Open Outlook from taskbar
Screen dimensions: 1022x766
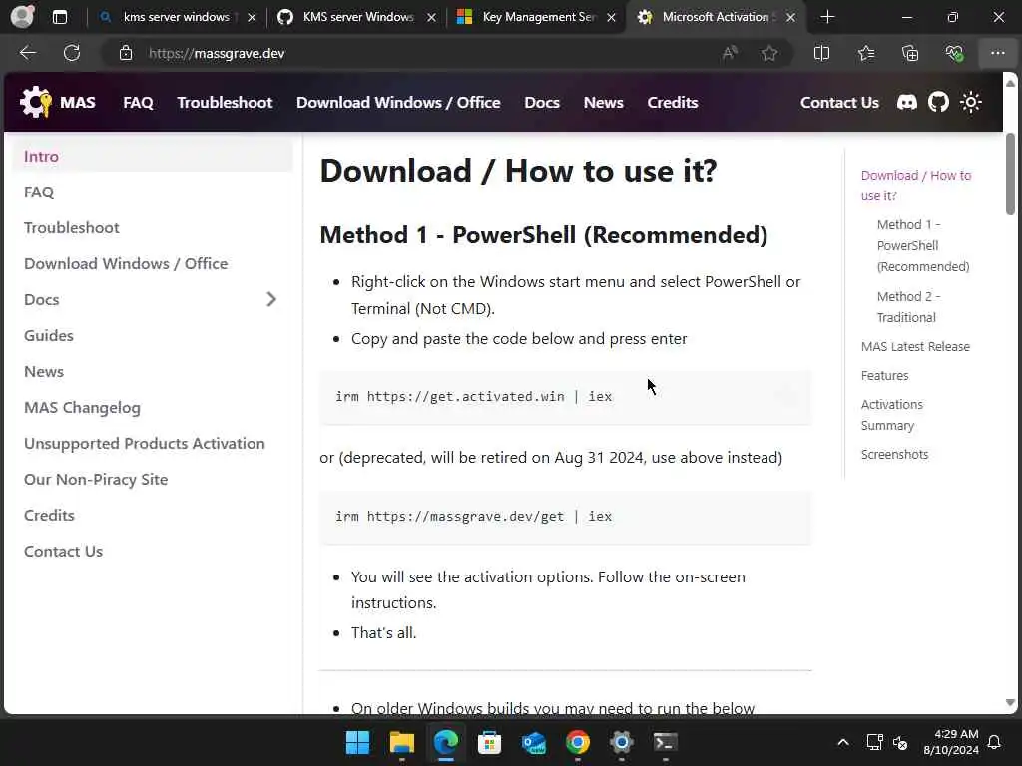click(534, 742)
